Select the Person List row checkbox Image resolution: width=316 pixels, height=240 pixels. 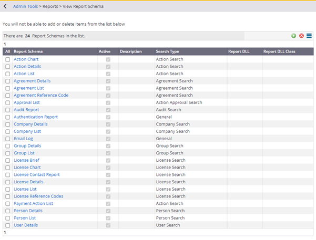point(8,218)
